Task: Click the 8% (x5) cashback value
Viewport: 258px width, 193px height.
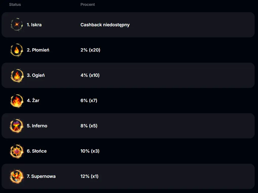Action: coord(89,126)
